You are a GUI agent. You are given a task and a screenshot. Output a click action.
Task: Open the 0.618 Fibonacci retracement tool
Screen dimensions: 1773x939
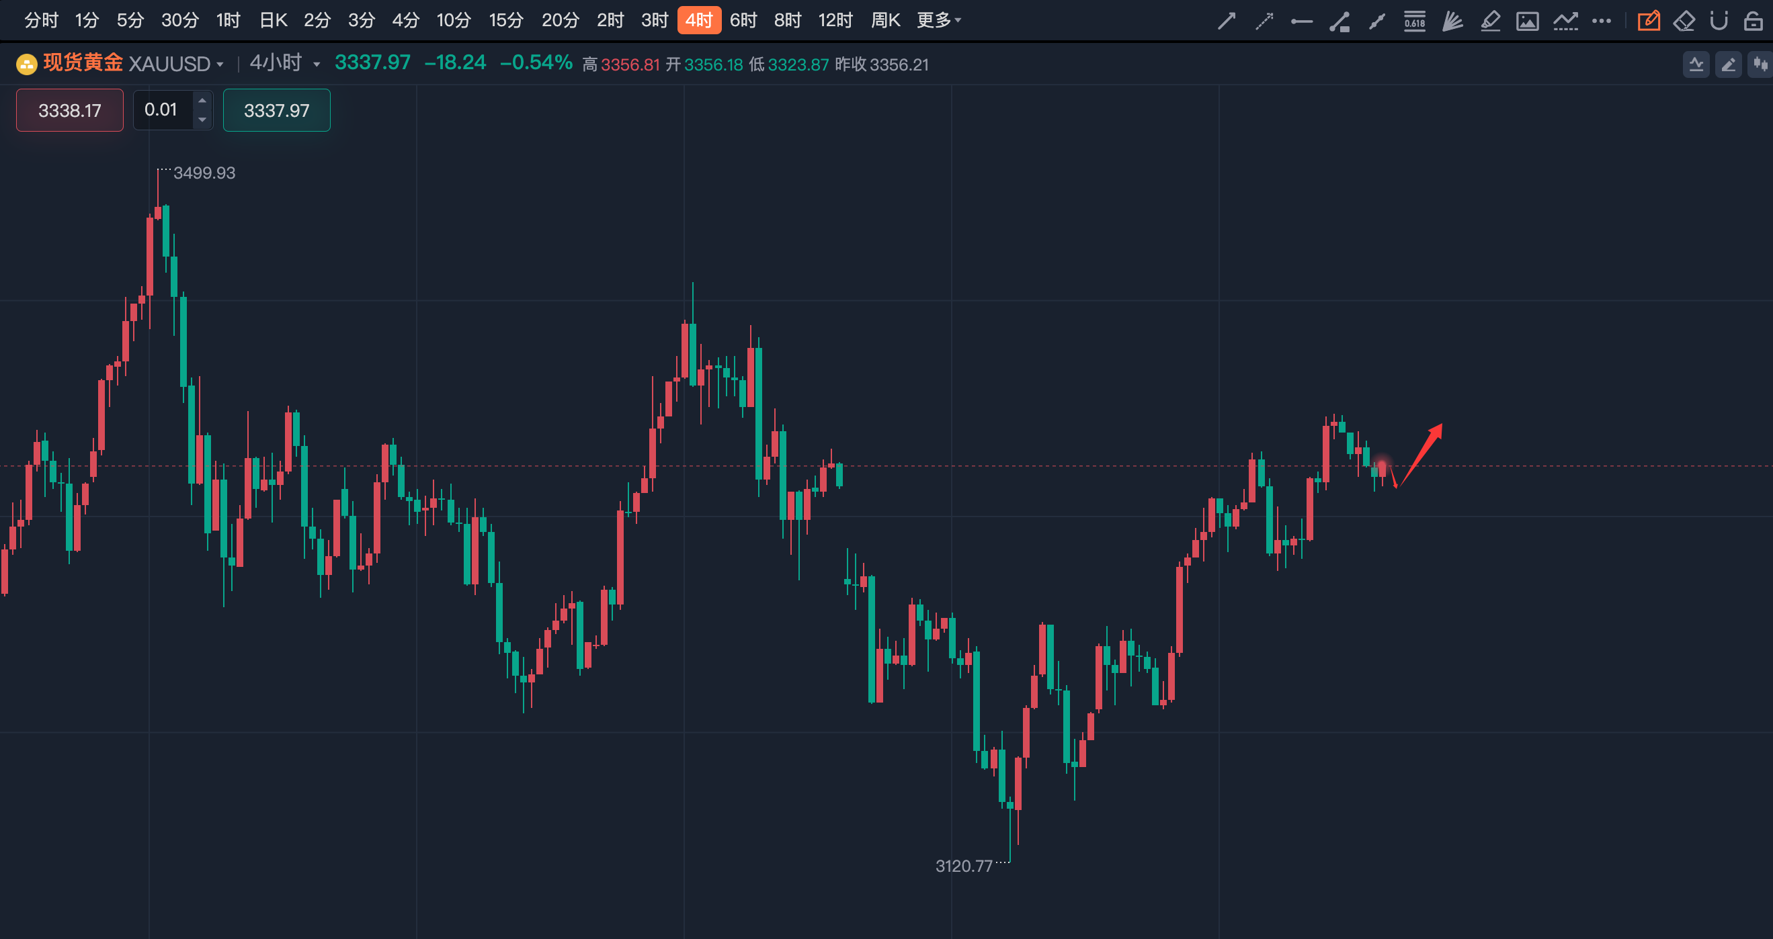click(1414, 21)
